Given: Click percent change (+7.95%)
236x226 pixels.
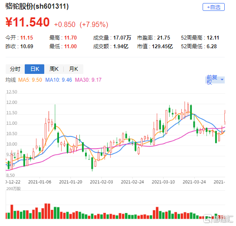Looking at the screenshot, I should (94, 25).
